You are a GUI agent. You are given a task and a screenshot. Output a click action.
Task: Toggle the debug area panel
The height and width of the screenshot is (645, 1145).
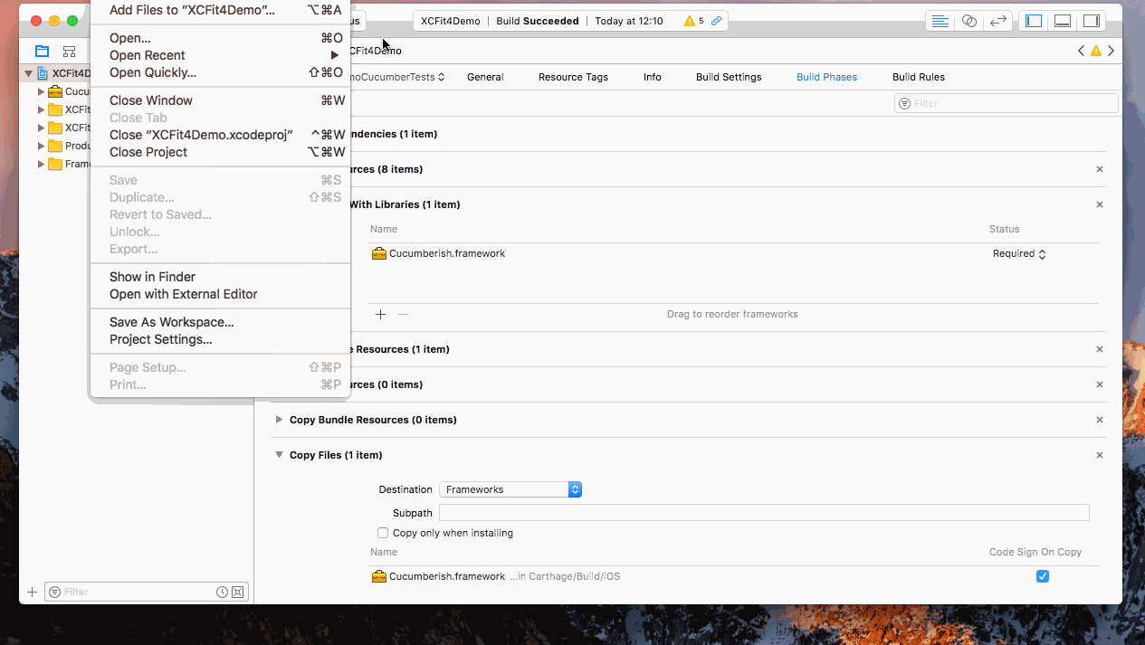point(1063,21)
